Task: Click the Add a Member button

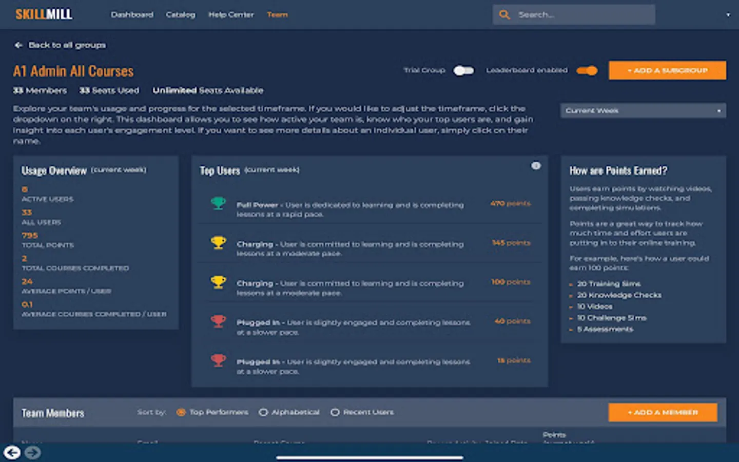Action: [x=663, y=412]
